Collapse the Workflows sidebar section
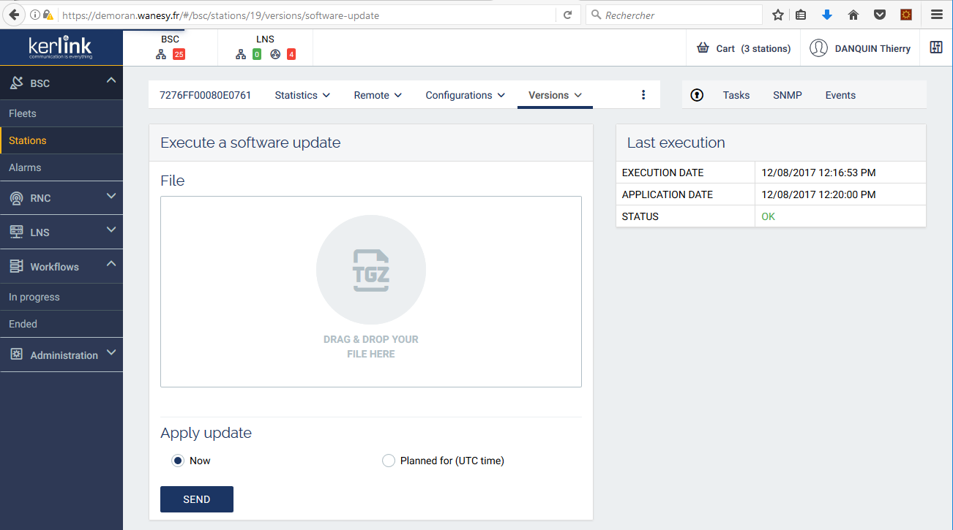Screen dimensions: 953x530 (x=61, y=267)
